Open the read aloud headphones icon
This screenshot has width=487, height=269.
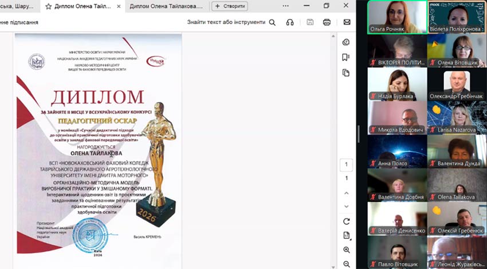click(x=290, y=22)
